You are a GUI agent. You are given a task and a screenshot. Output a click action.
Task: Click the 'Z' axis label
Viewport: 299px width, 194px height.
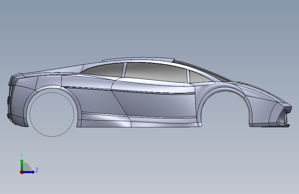pos(37,170)
